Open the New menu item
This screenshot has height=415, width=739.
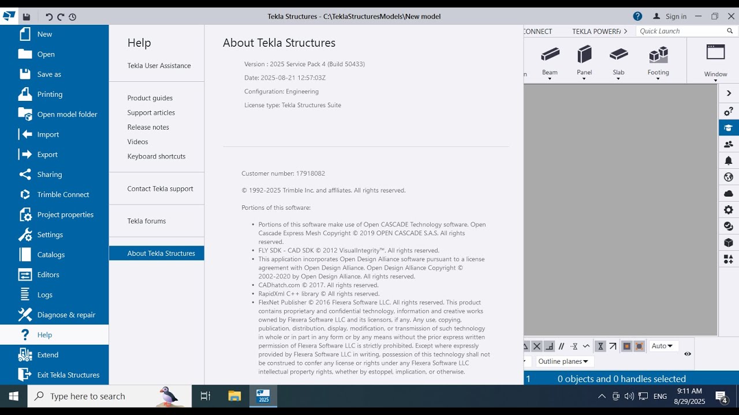[x=54, y=35]
